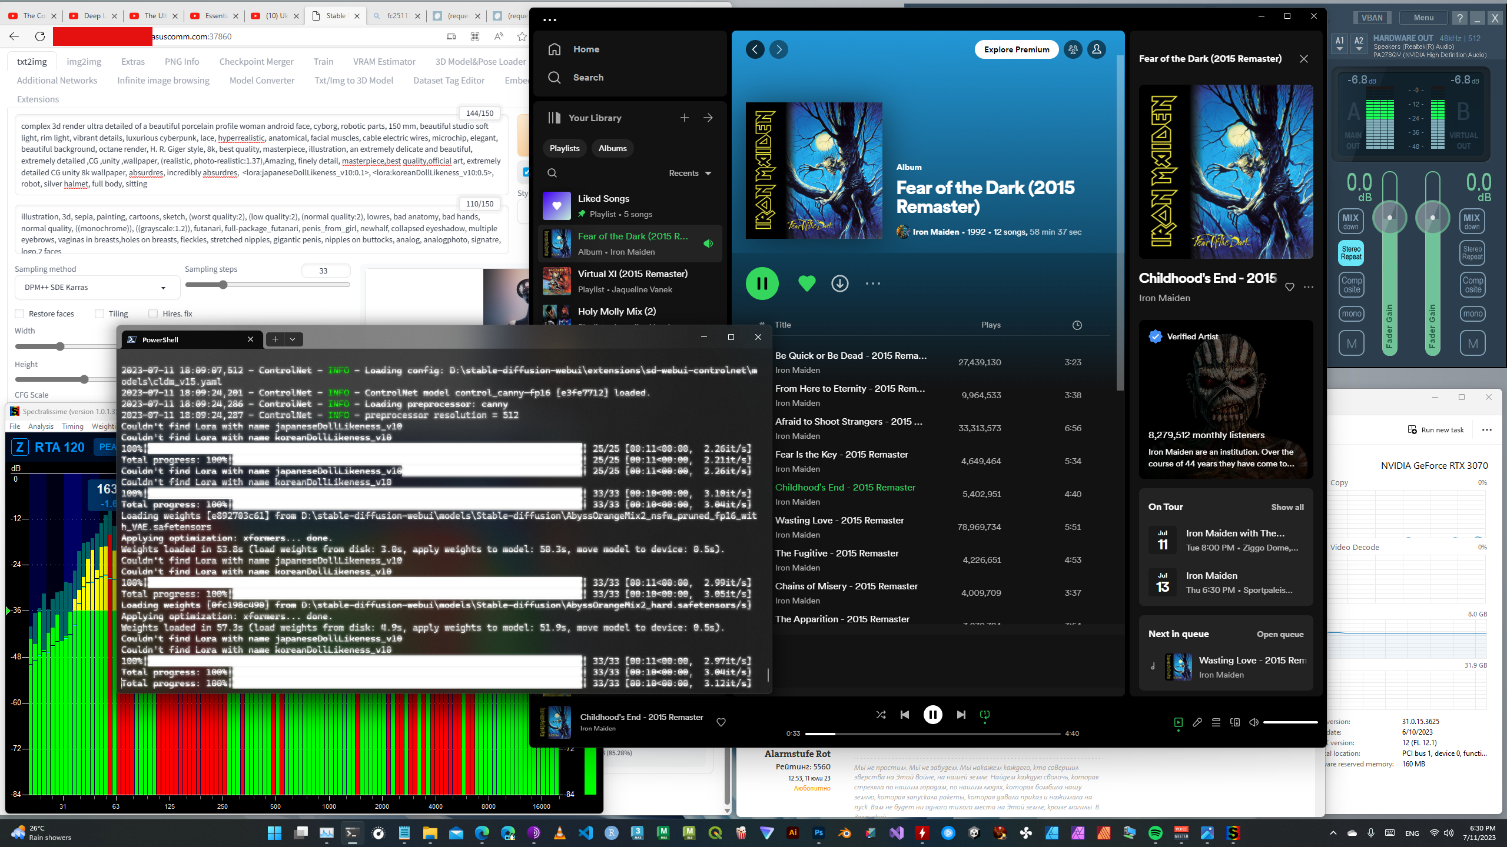Screen dimensions: 1507x847
Task: Refresh the browser page
Action: click(x=40, y=36)
